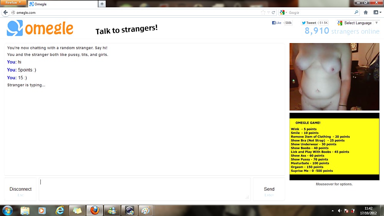Reload the page using the refresh icon
Image resolution: width=384 pixels, height=216 pixels.
273,12
